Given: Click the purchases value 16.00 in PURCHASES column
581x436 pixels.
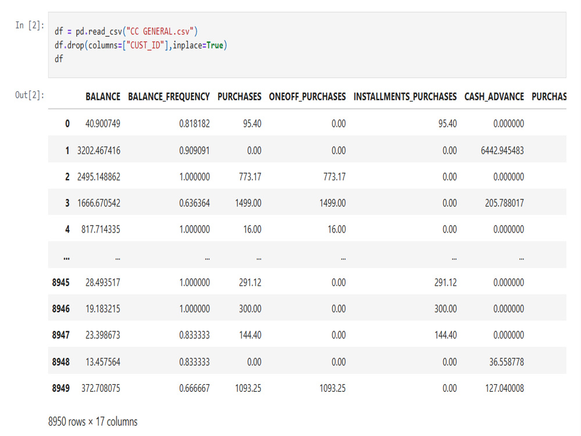Looking at the screenshot, I should tap(252, 230).
